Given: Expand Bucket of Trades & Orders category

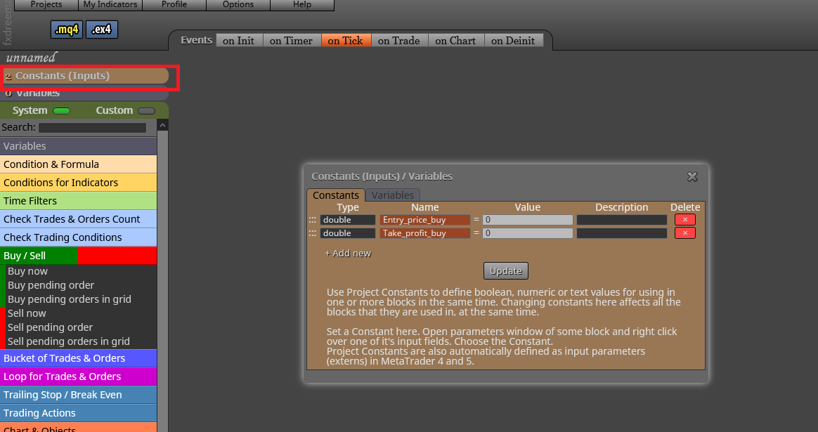Looking at the screenshot, I should click(78, 358).
